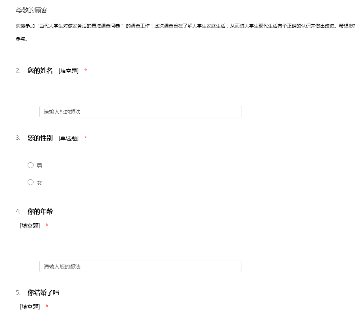Click the 尊敬的顾客 greeting heading
The width and height of the screenshot is (355, 315).
coord(32,10)
